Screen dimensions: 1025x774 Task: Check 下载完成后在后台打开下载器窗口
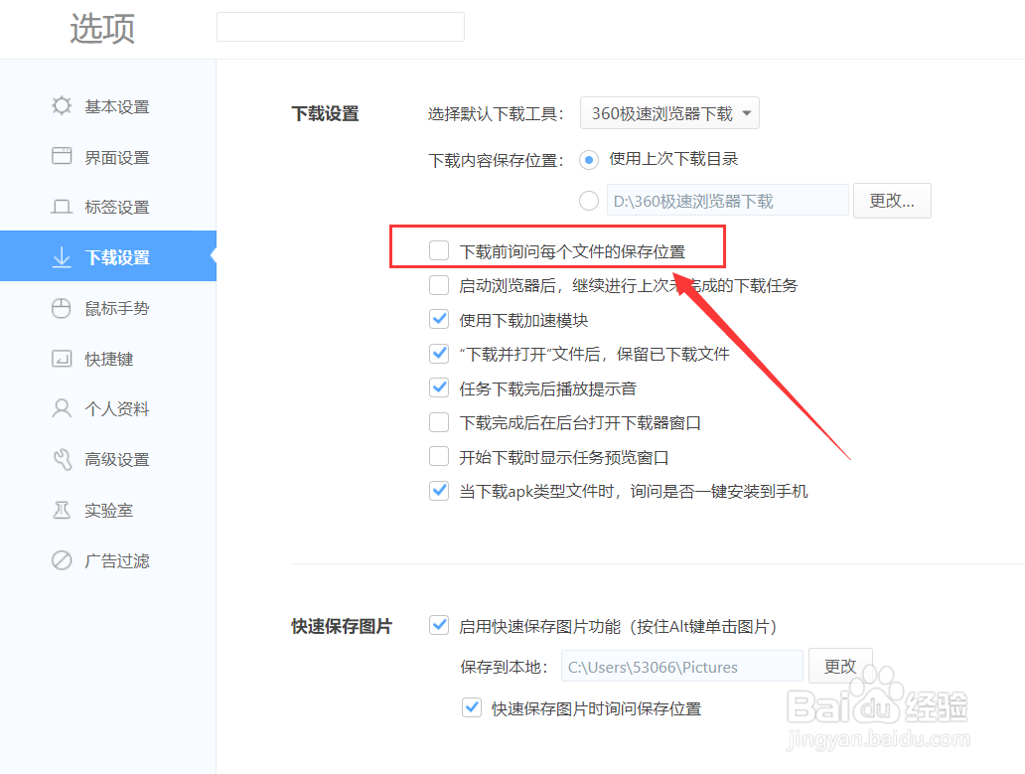coord(439,421)
